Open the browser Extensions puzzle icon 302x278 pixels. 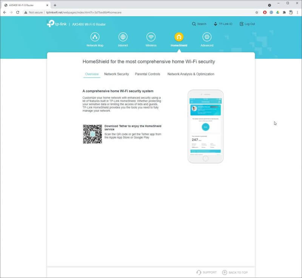[284, 12]
